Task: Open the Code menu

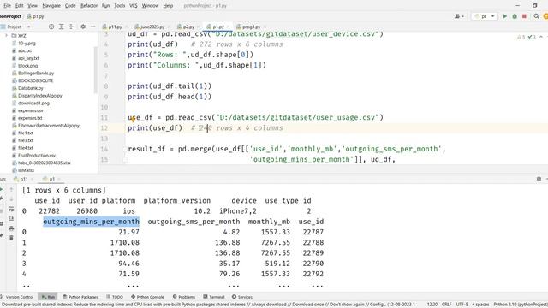Action: [x=70, y=6]
